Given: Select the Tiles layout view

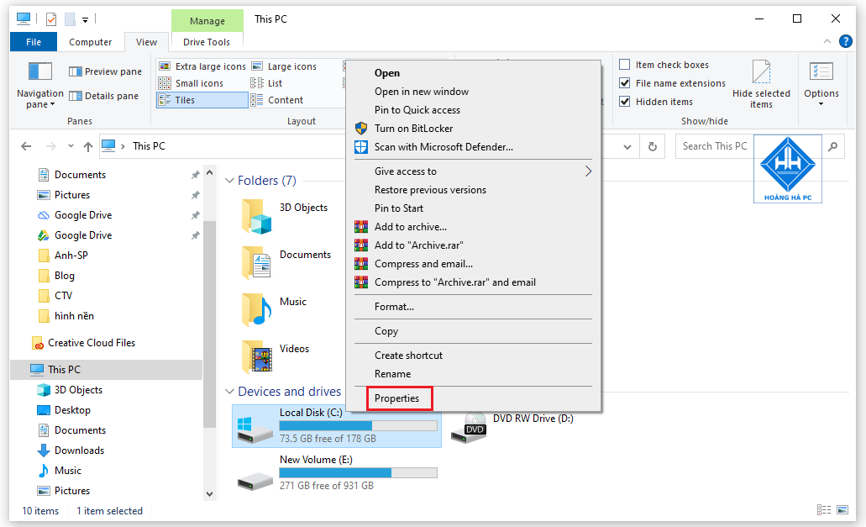Looking at the screenshot, I should click(x=201, y=99).
